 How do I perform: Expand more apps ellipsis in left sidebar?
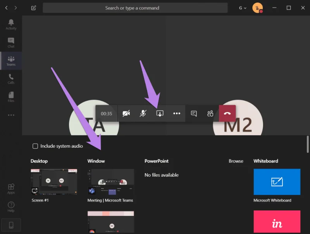(x=11, y=115)
